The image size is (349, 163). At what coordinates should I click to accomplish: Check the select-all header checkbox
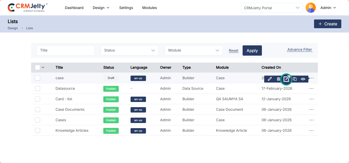tap(38, 67)
